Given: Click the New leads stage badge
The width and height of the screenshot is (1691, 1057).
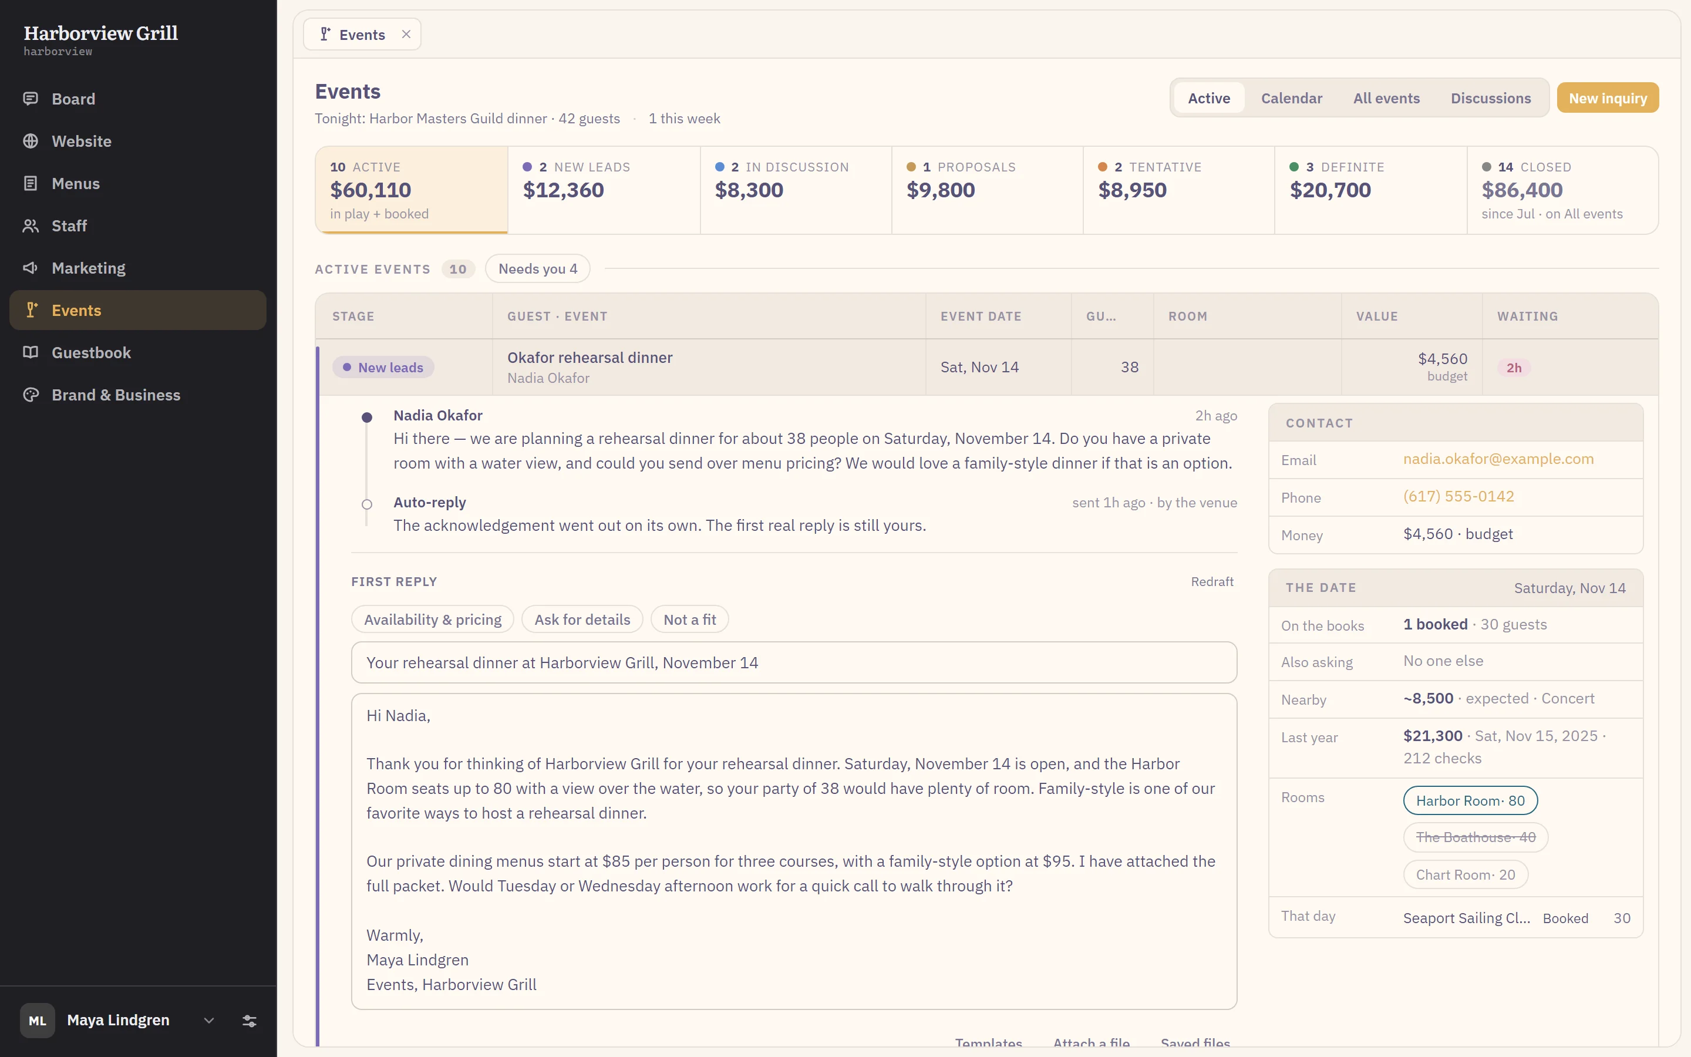Looking at the screenshot, I should [383, 367].
